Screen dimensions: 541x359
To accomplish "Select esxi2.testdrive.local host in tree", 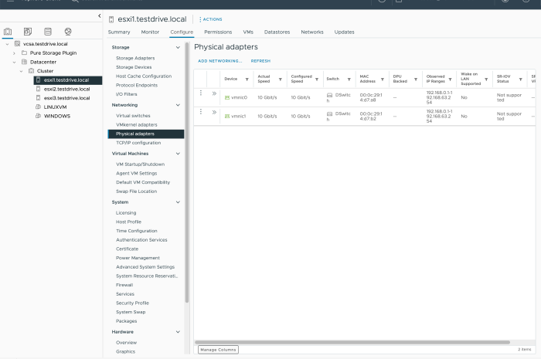I will (x=67, y=89).
